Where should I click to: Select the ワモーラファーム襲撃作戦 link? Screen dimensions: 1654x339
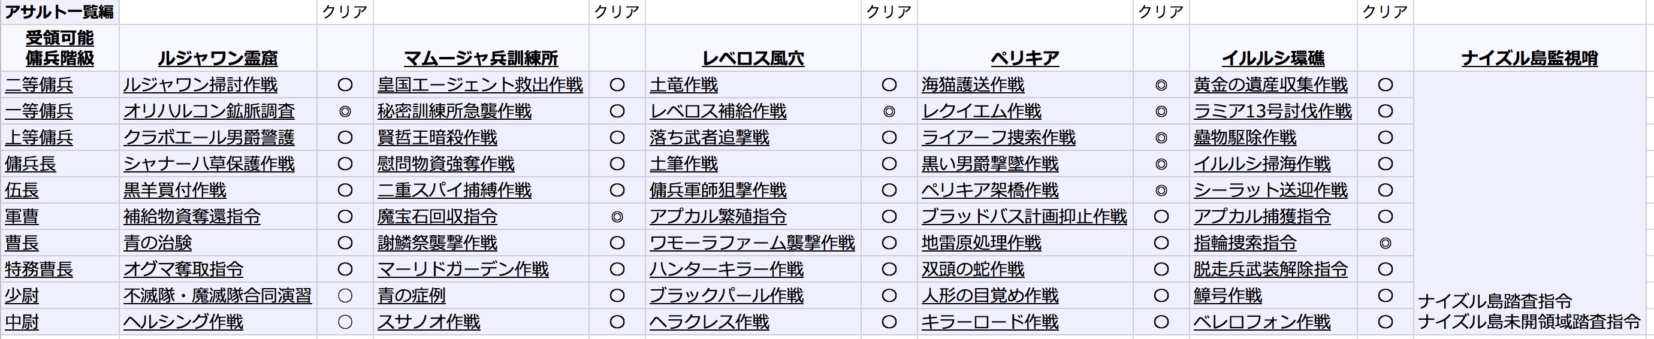click(x=752, y=243)
